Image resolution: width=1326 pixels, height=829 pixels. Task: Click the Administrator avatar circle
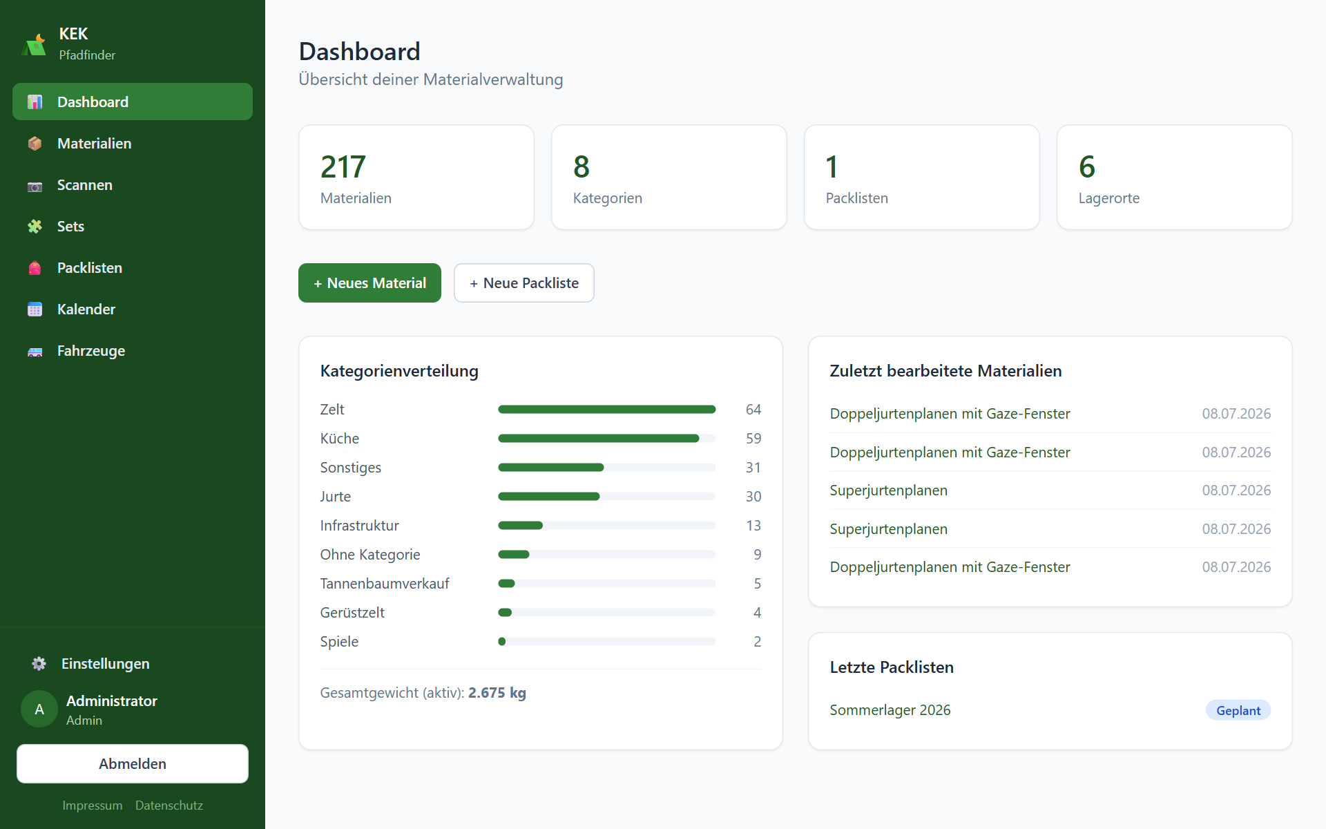39,709
